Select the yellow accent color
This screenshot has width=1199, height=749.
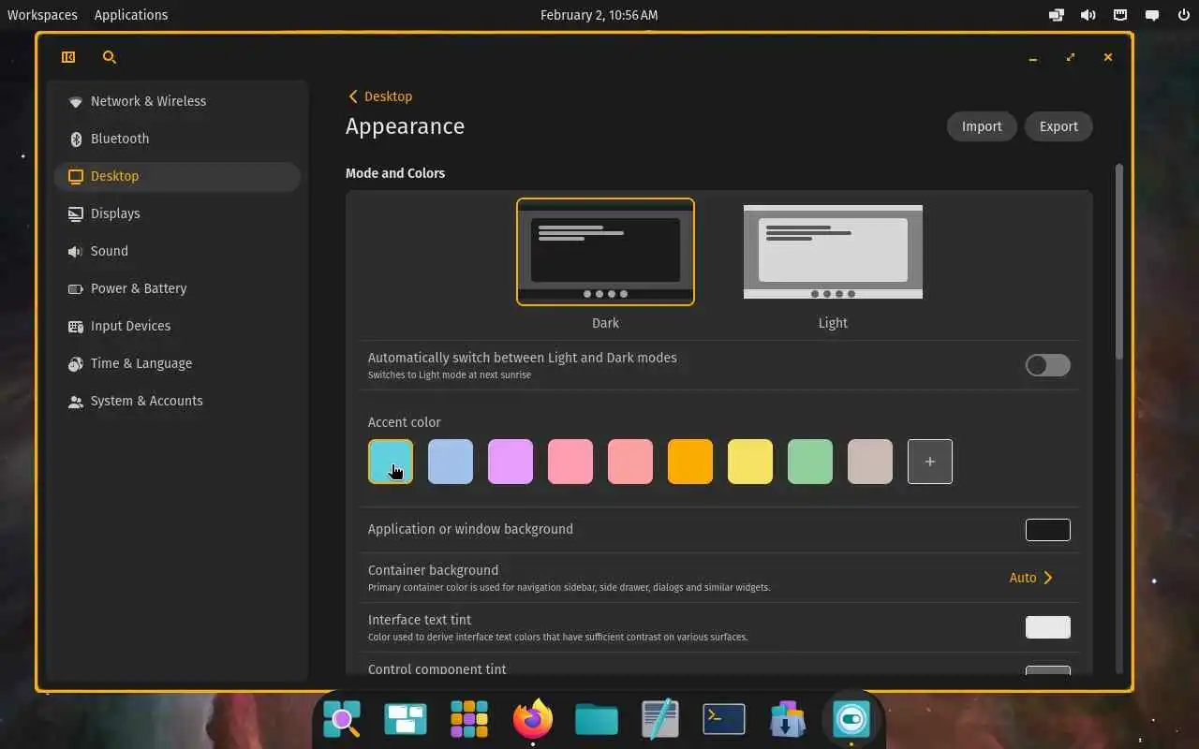click(x=750, y=462)
